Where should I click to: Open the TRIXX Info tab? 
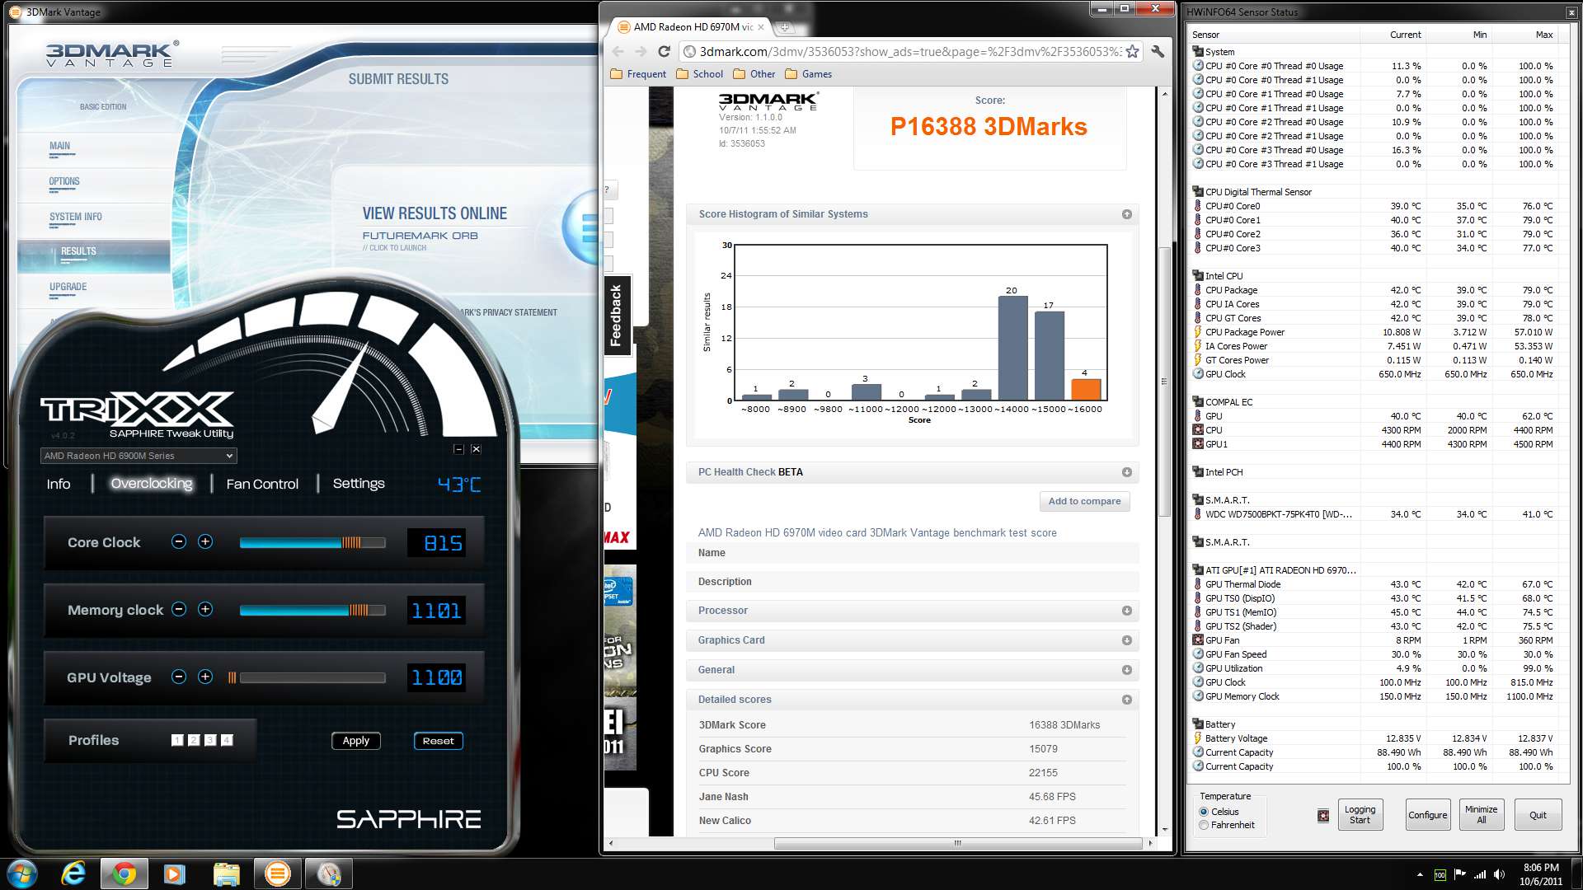coord(59,484)
